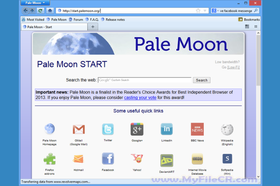Screen dimensions: 280x186
Task: Open the Pale Moon Homepage quick link icon
Action: point(49,129)
